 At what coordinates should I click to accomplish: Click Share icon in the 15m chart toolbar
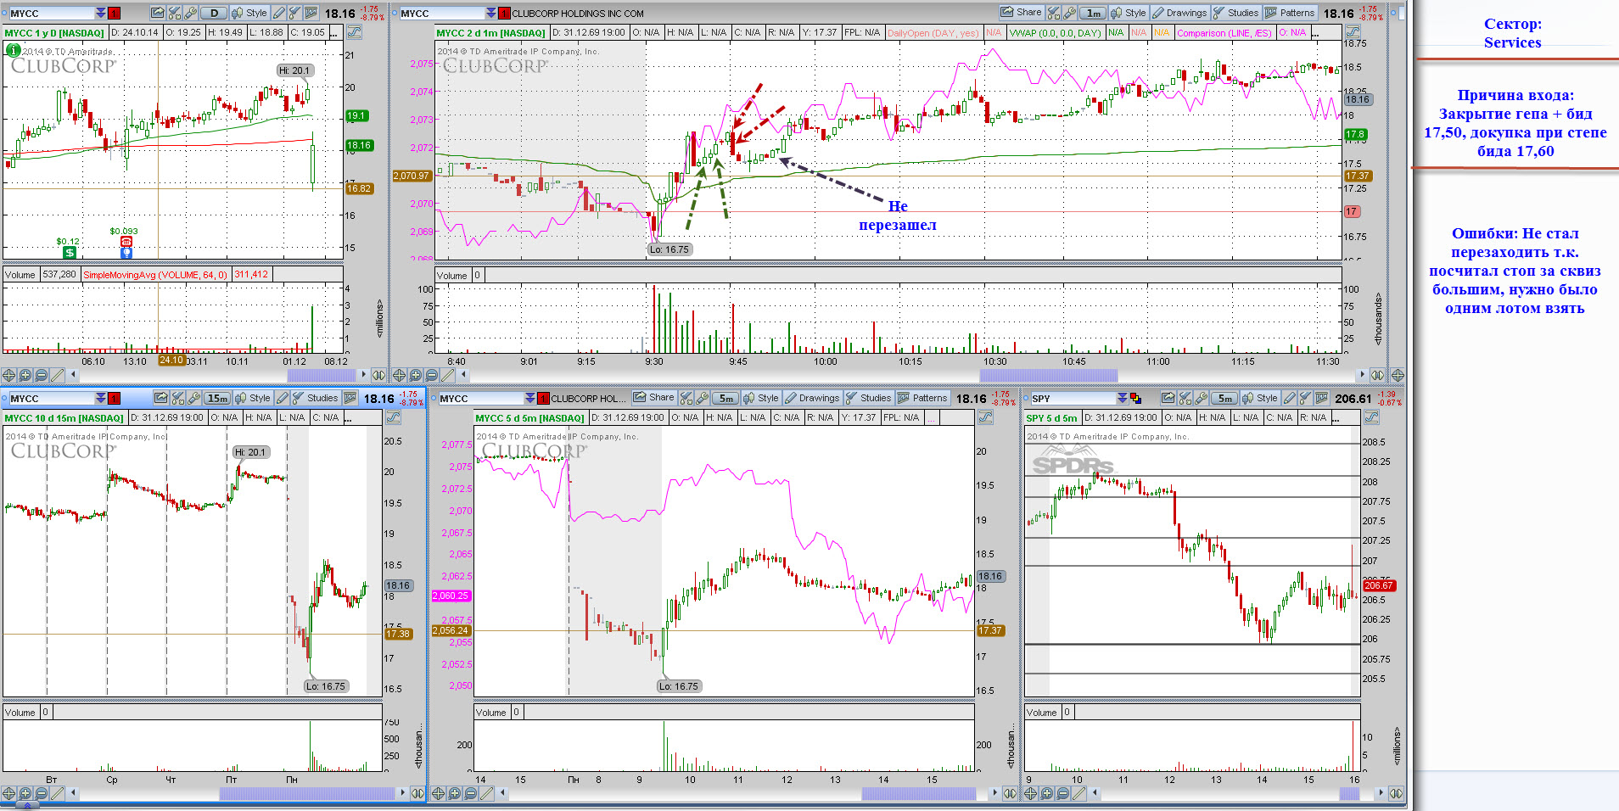160,398
